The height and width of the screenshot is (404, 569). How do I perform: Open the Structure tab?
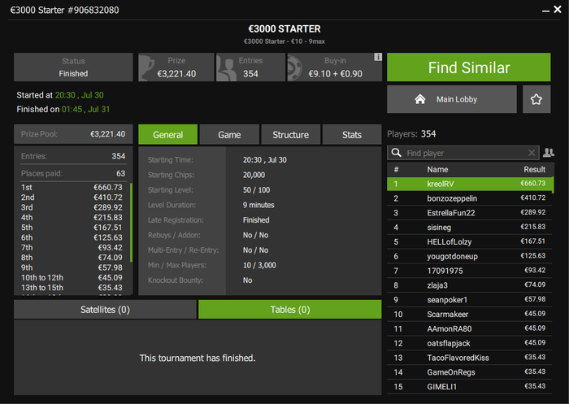tap(291, 135)
